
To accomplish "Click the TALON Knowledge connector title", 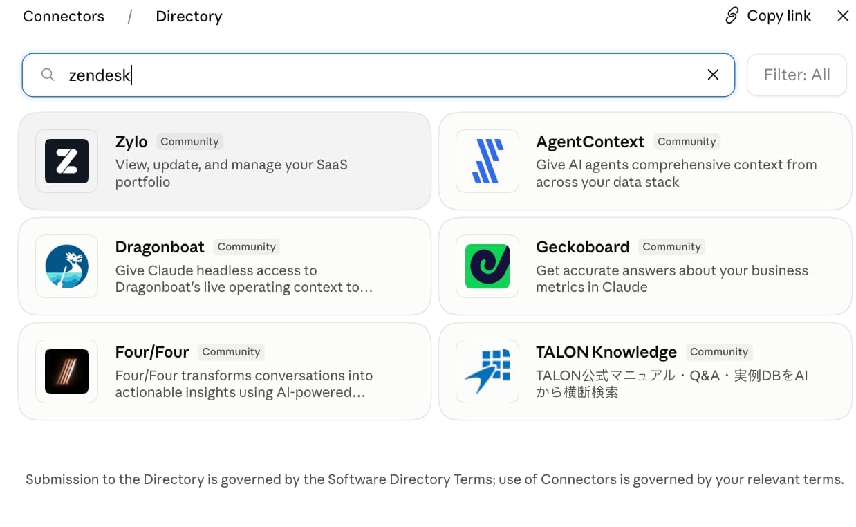I will 606,352.
